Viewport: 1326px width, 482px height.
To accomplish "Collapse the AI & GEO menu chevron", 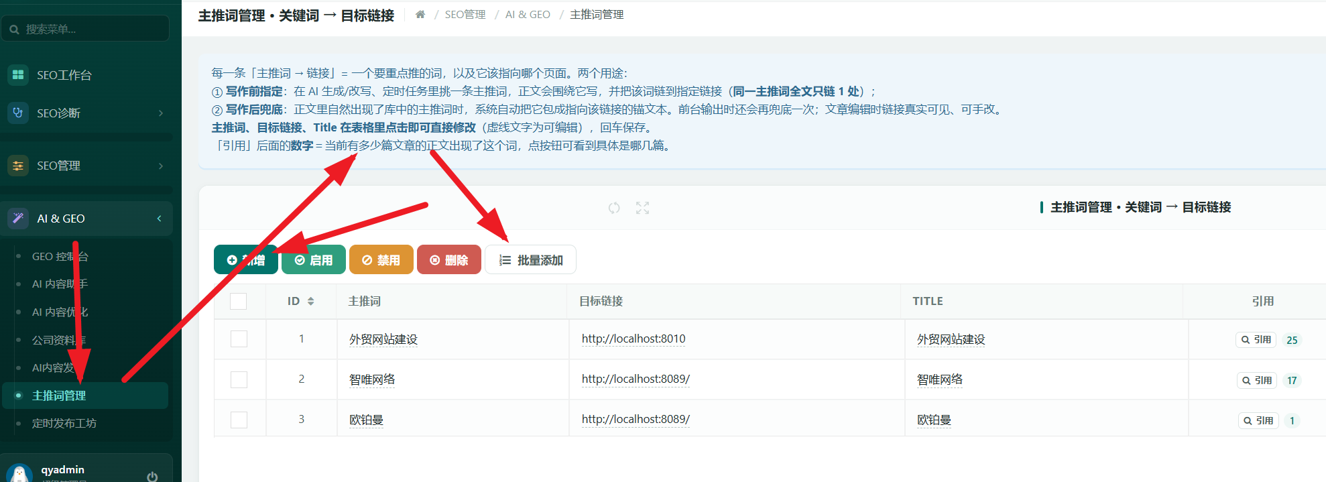I will pyautogui.click(x=159, y=219).
